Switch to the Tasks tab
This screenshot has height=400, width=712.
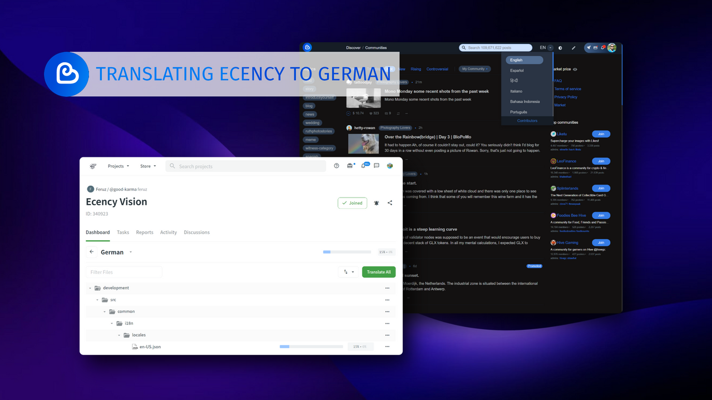pyautogui.click(x=123, y=233)
